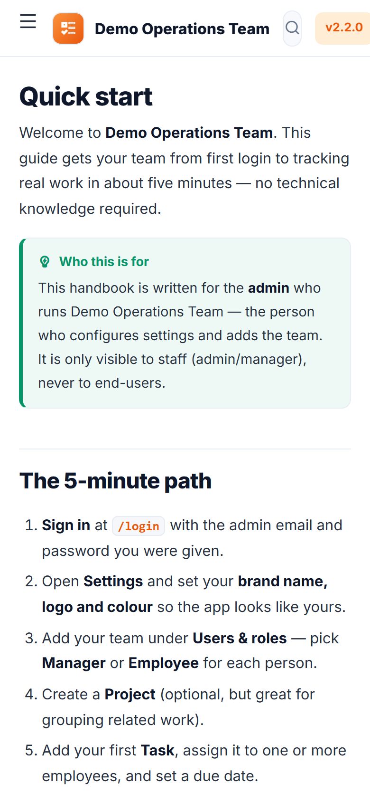Select the bold Project term in step four
This screenshot has width=370, height=802.
click(130, 695)
